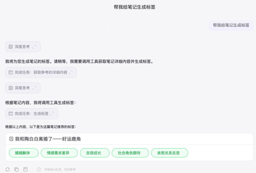
Task: Click terminal icon beside 获取参考的详细内容
Action: 10,72
